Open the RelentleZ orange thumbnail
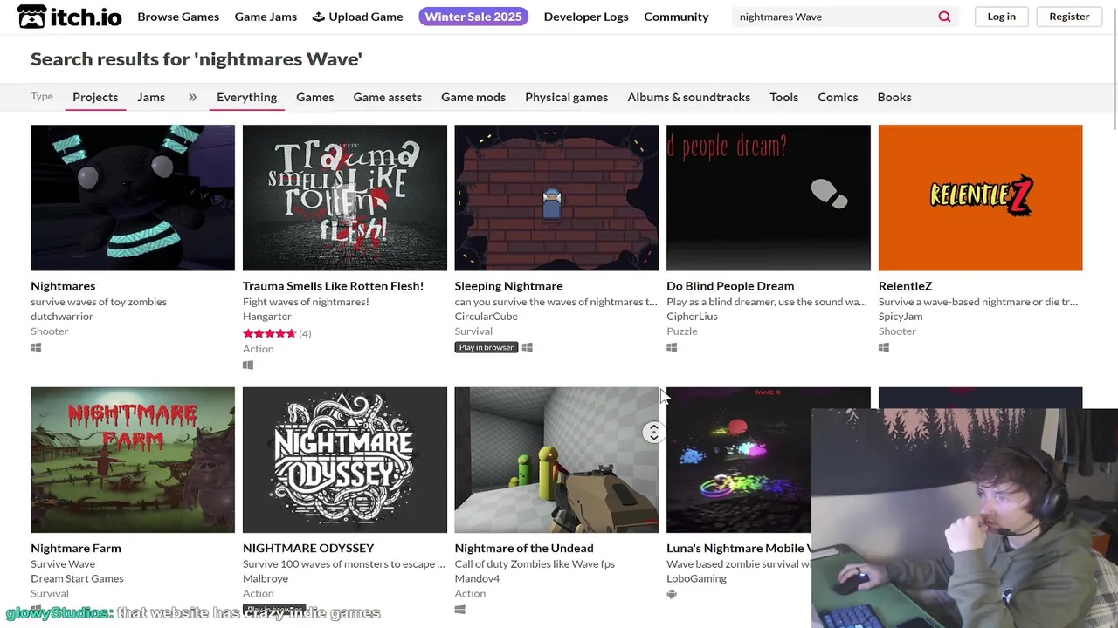 pyautogui.click(x=980, y=198)
